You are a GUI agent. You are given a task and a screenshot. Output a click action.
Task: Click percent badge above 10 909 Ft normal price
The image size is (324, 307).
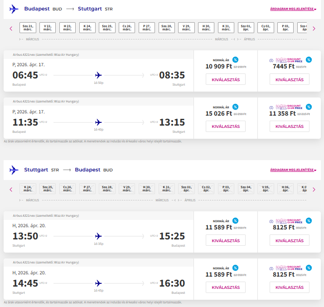235,60
